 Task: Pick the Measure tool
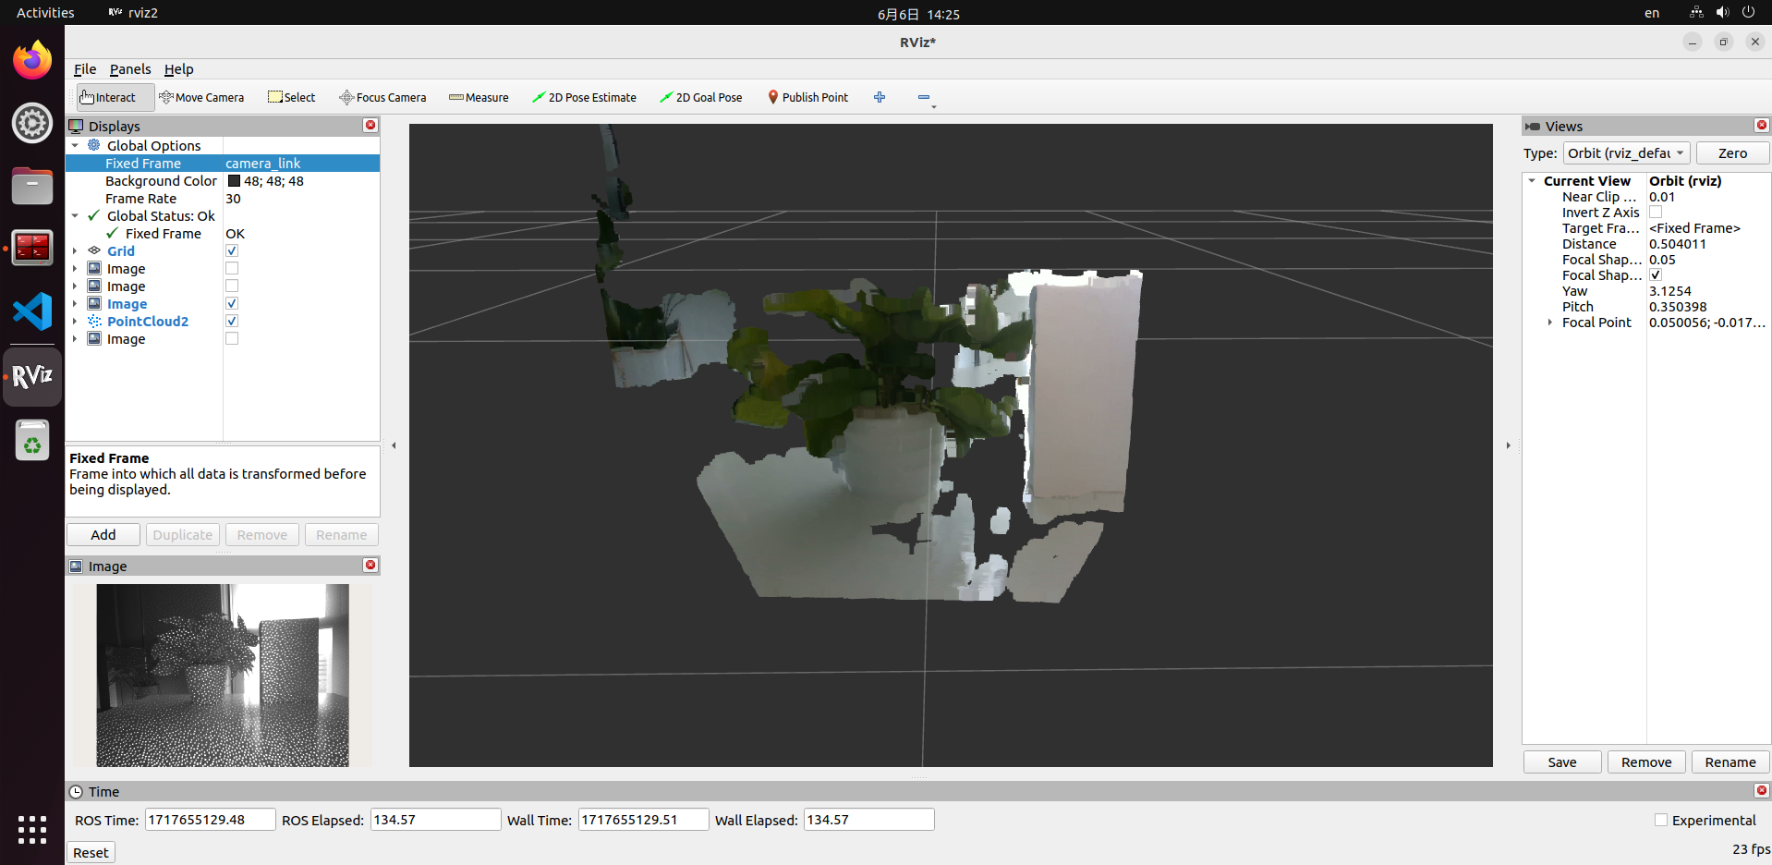pos(479,97)
